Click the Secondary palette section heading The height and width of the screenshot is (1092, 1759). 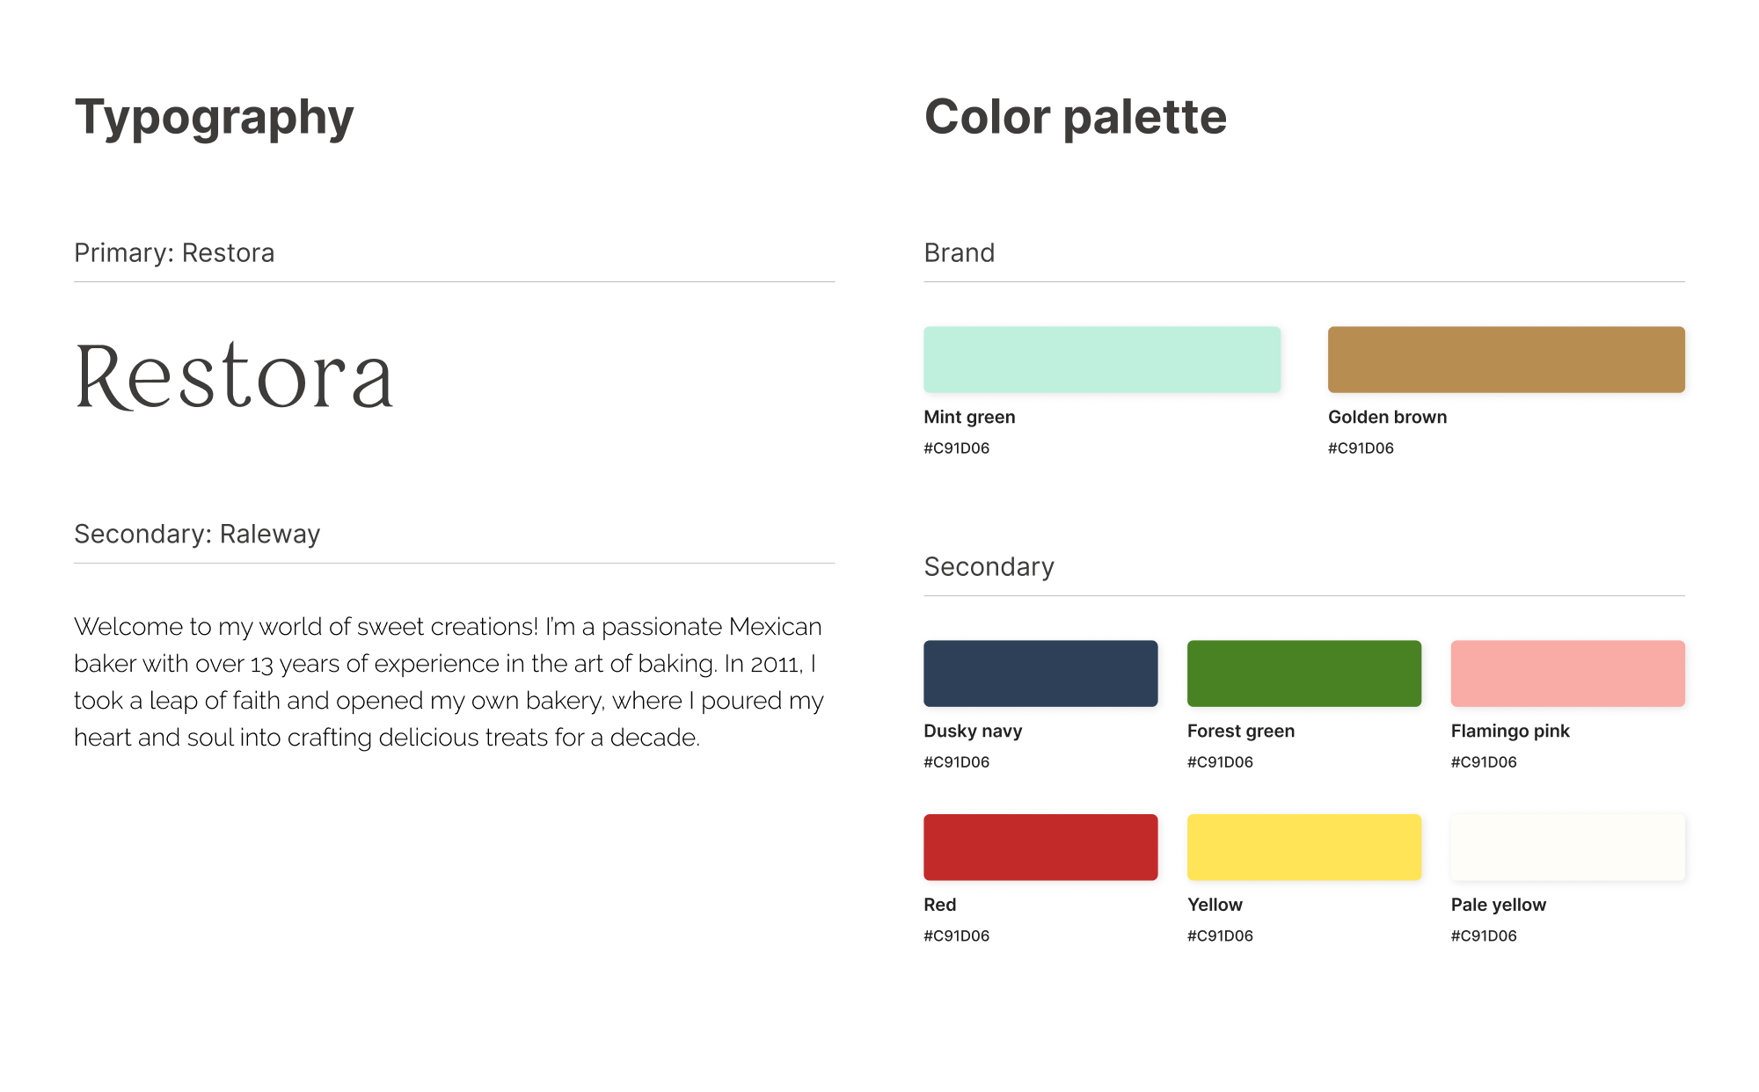tap(989, 567)
